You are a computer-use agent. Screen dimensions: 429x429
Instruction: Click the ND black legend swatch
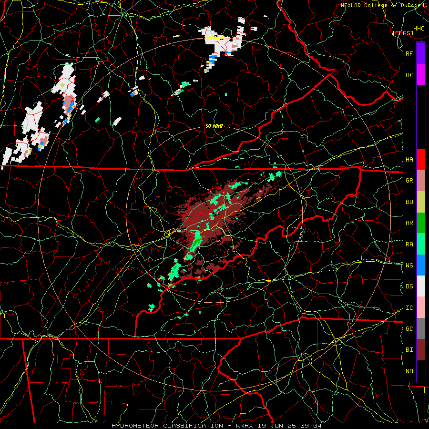click(421, 371)
